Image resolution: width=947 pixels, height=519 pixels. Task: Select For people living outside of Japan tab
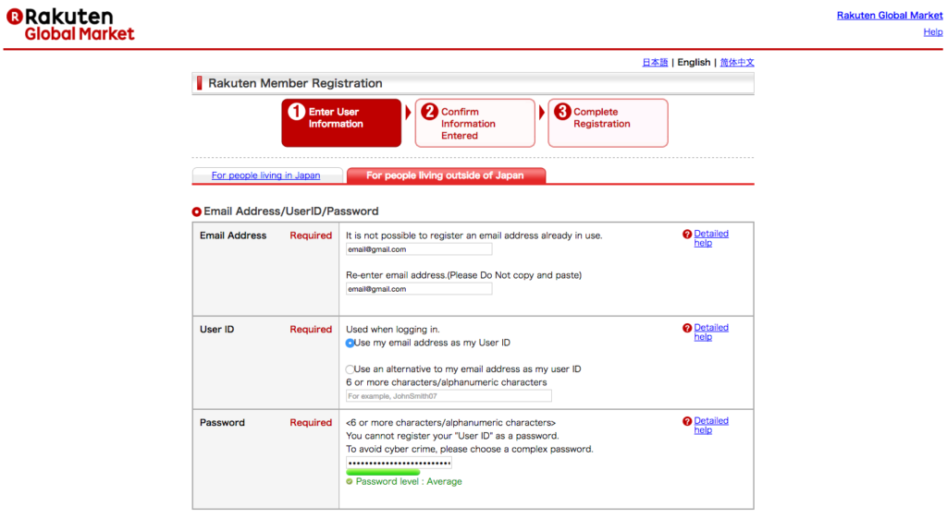pos(446,175)
